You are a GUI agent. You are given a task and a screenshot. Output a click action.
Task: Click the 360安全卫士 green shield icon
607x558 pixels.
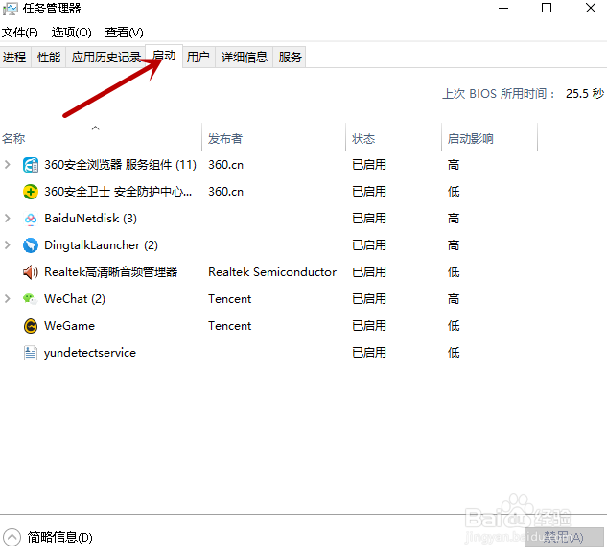31,192
